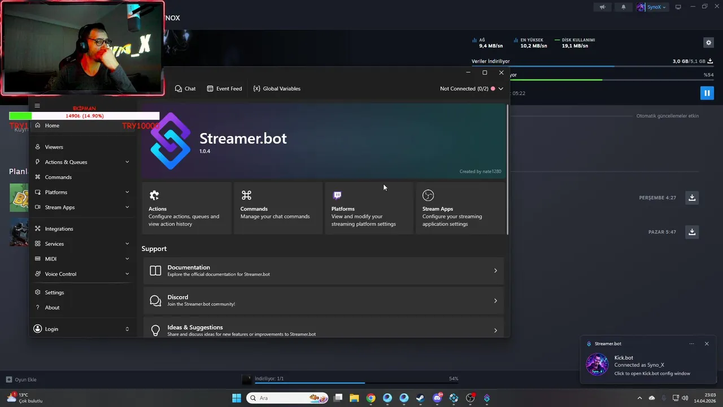Click the Actions & Queues gears icon
The image size is (723, 407).
[38, 162]
